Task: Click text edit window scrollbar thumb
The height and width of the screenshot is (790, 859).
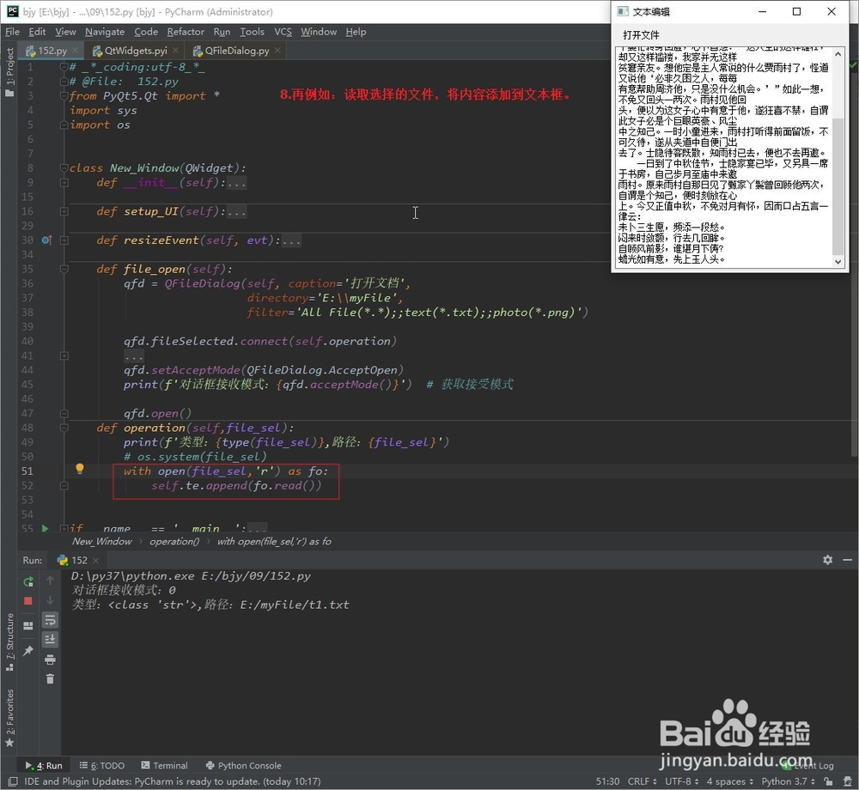Action: [x=838, y=186]
